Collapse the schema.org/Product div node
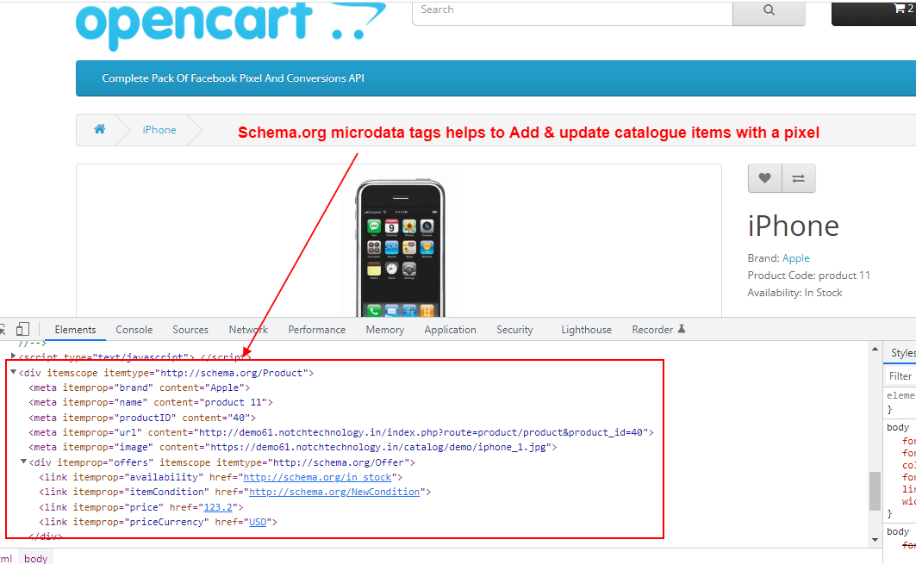This screenshot has height=564, width=916. click(14, 372)
